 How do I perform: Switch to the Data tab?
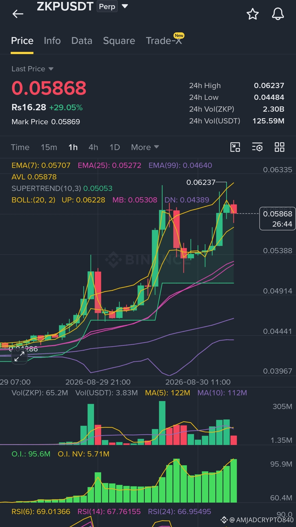(82, 41)
